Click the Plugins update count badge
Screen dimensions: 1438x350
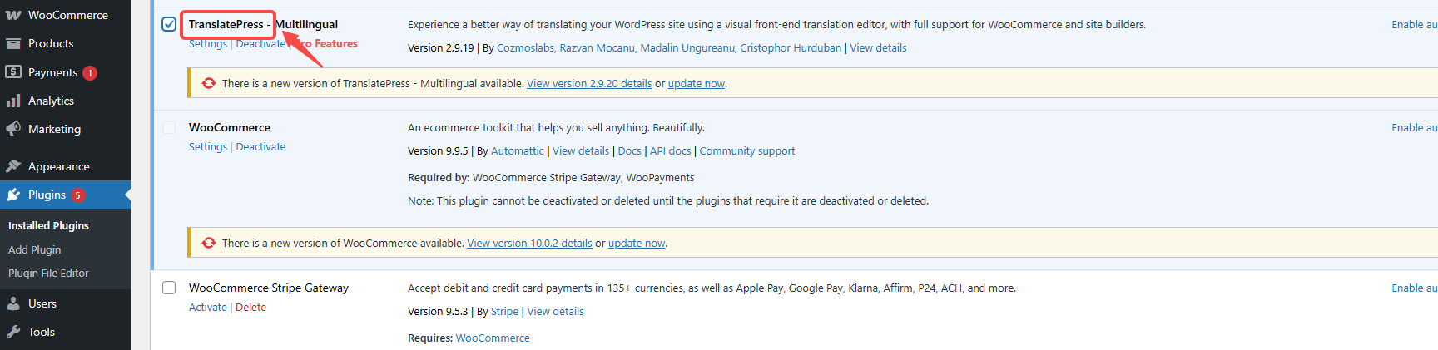pos(77,195)
